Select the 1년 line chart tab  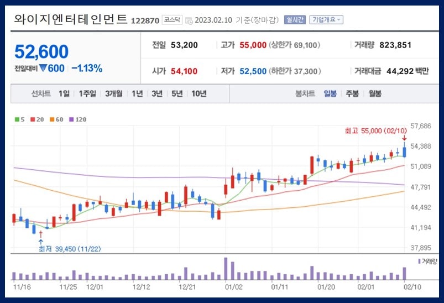137,93
